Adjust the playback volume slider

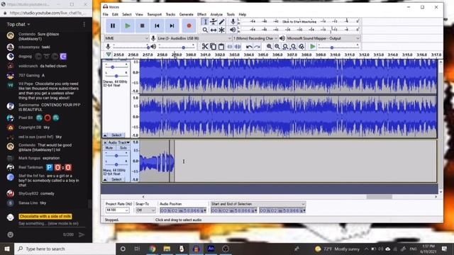click(177, 47)
